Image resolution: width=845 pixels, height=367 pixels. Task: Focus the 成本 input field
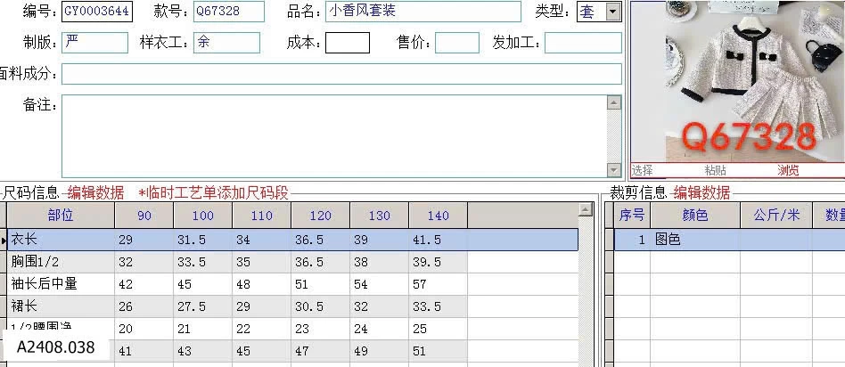coord(348,43)
